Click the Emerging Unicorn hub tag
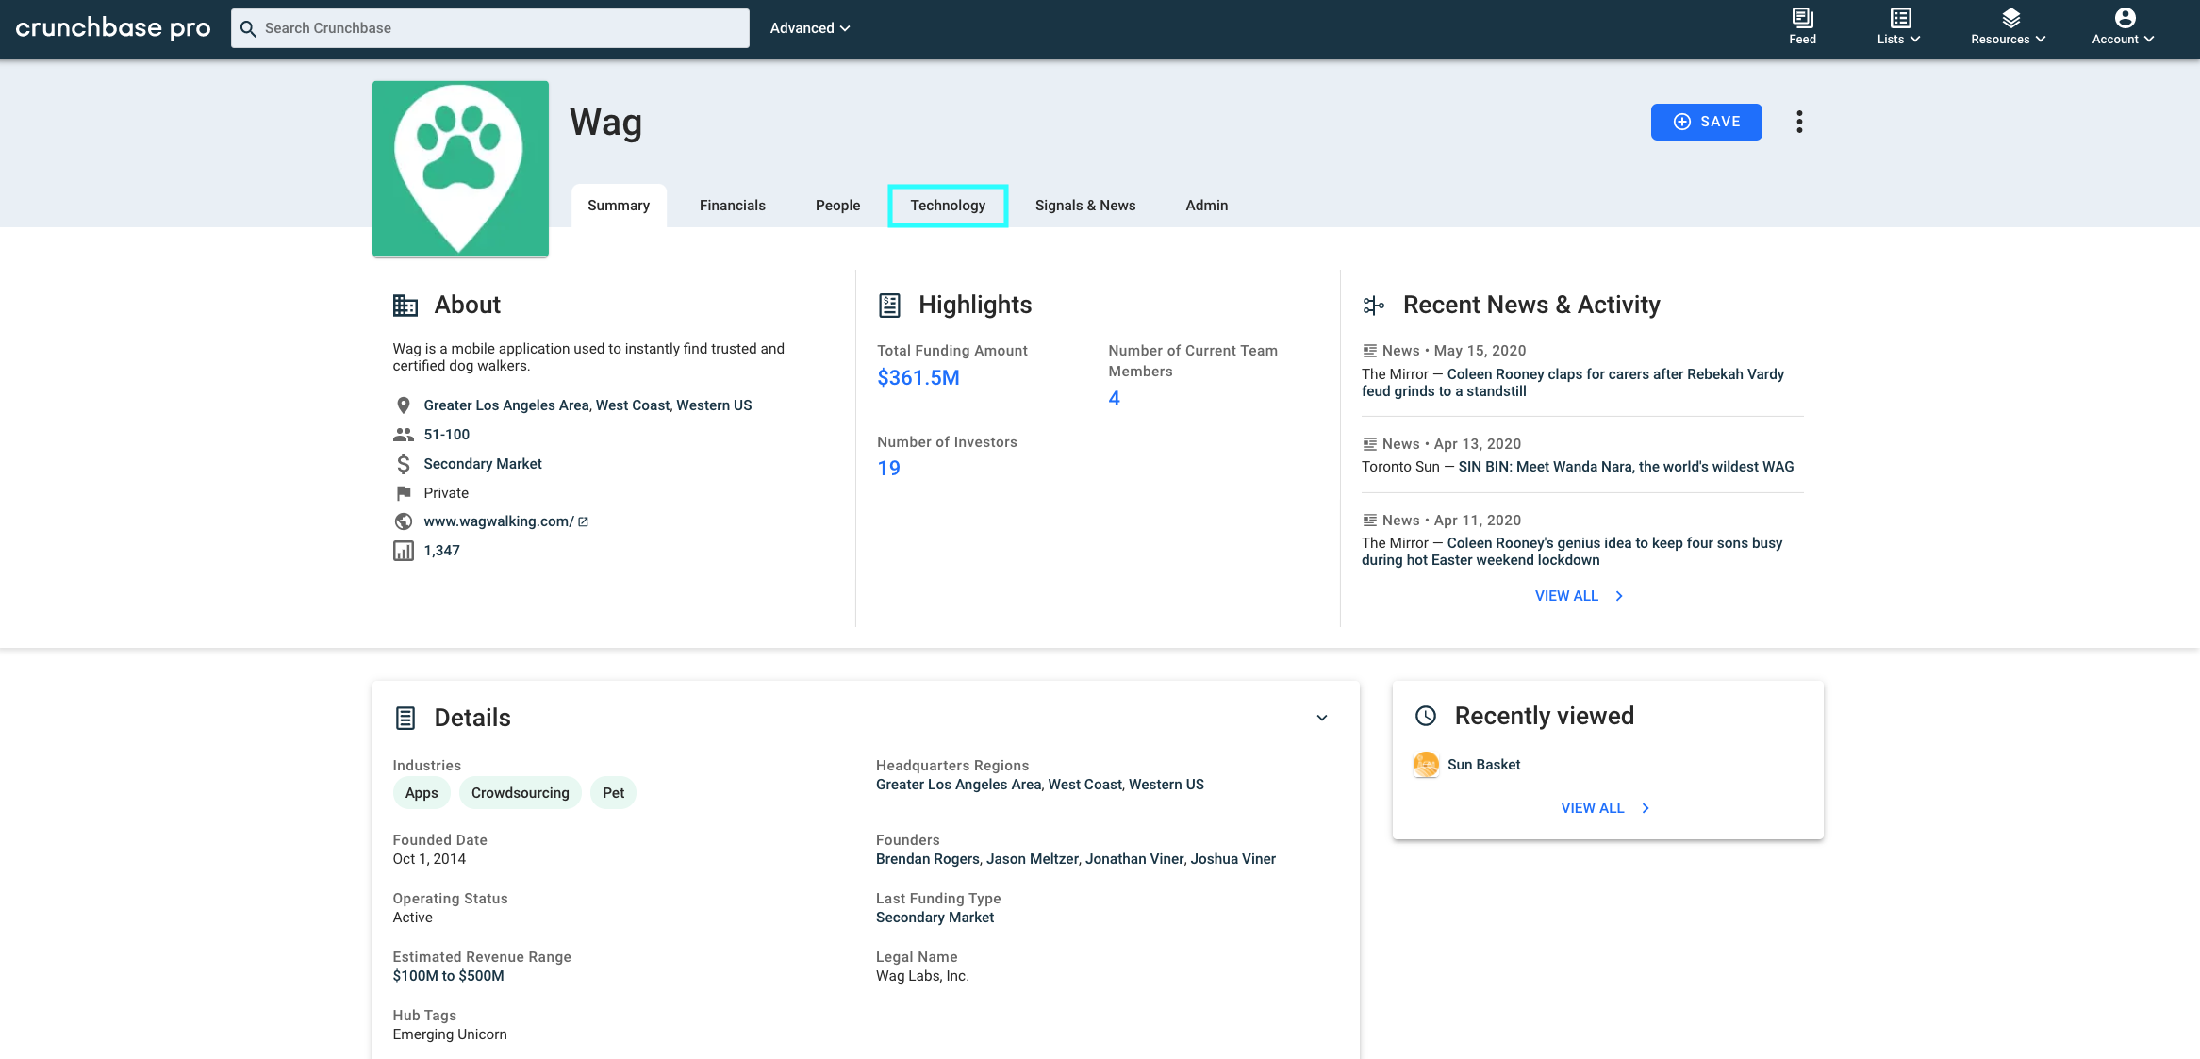 point(450,1034)
